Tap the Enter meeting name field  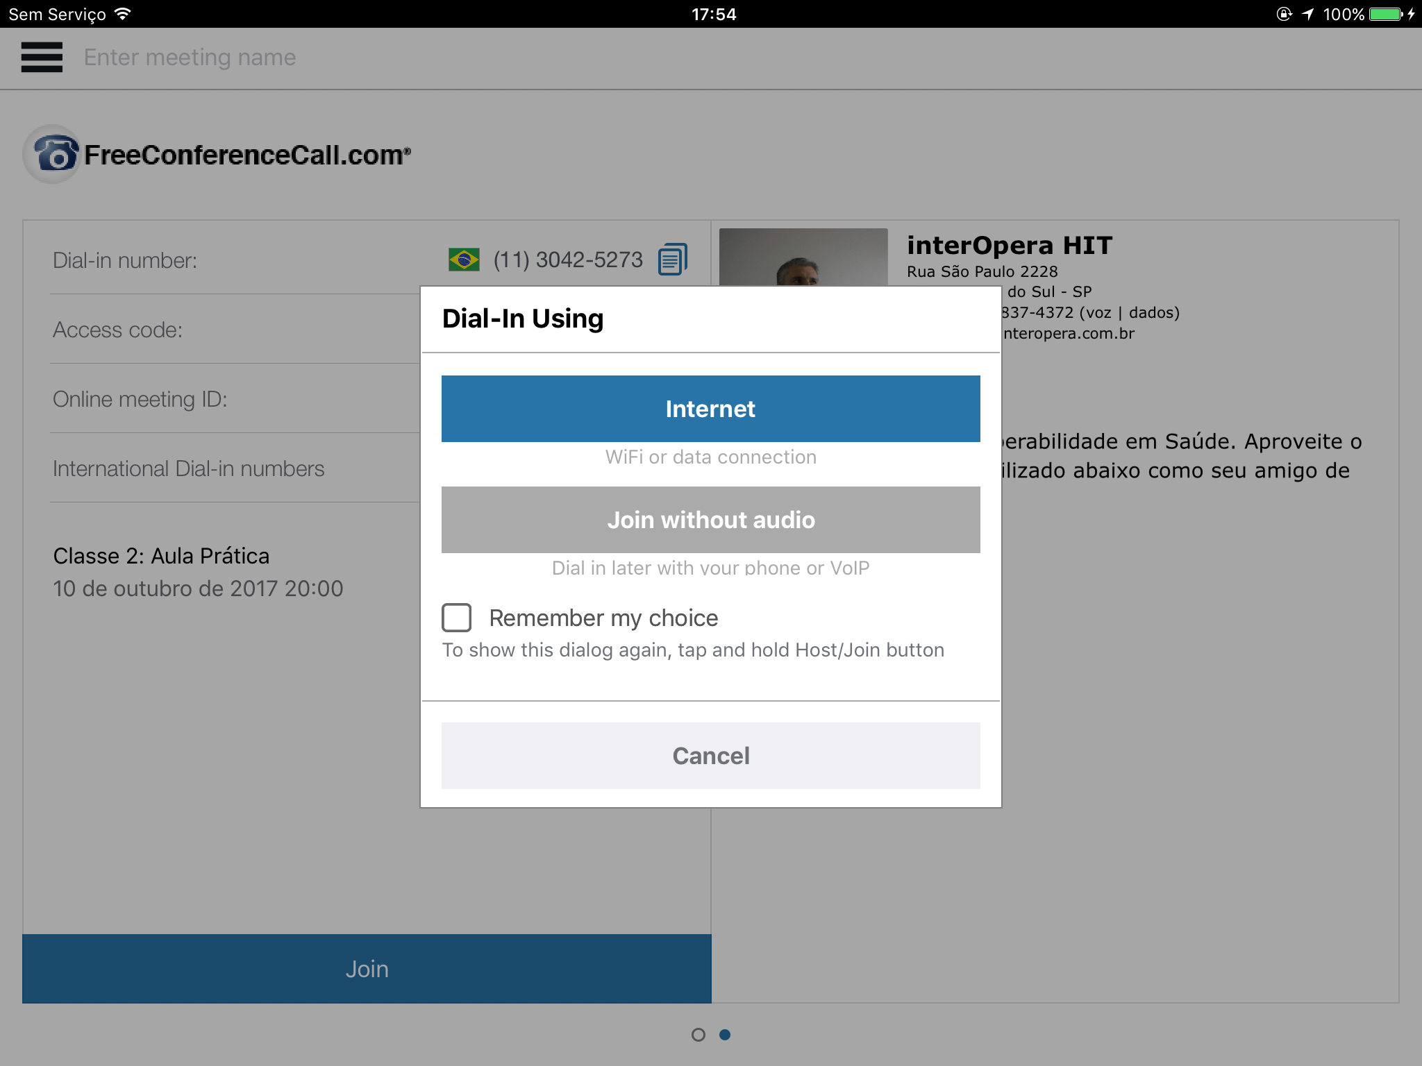point(190,57)
